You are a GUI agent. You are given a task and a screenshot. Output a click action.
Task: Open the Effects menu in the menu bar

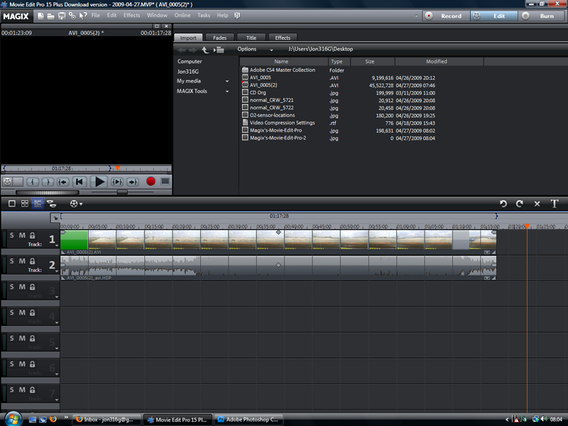(131, 15)
